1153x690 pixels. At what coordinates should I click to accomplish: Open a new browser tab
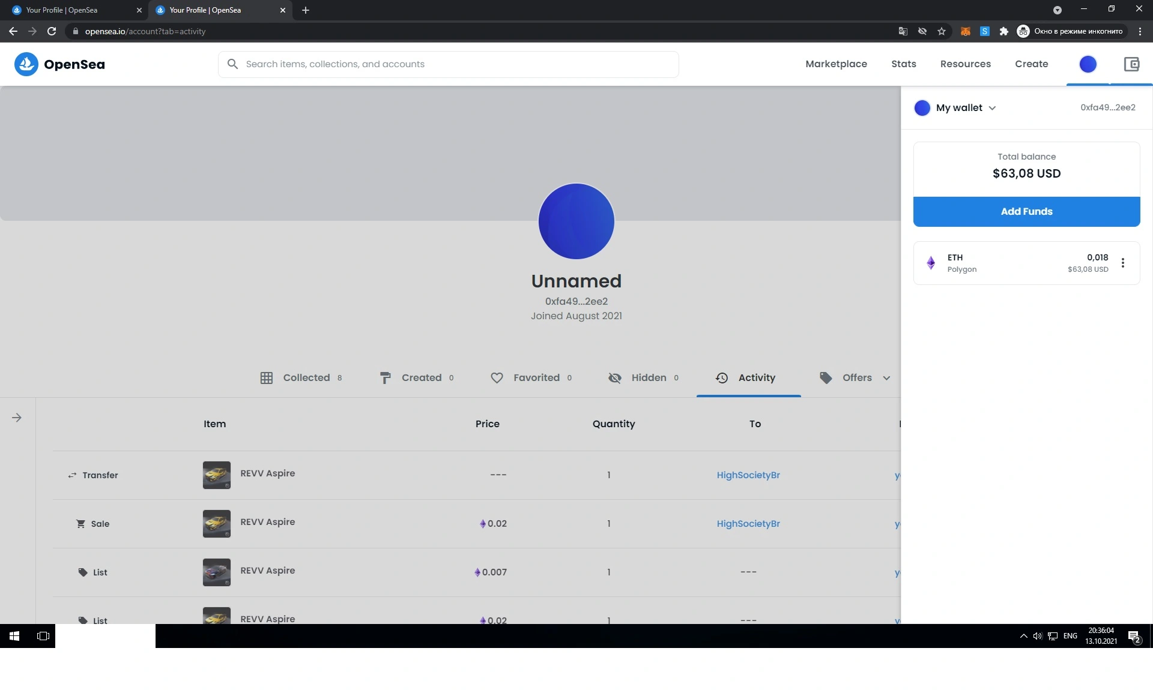pos(306,10)
